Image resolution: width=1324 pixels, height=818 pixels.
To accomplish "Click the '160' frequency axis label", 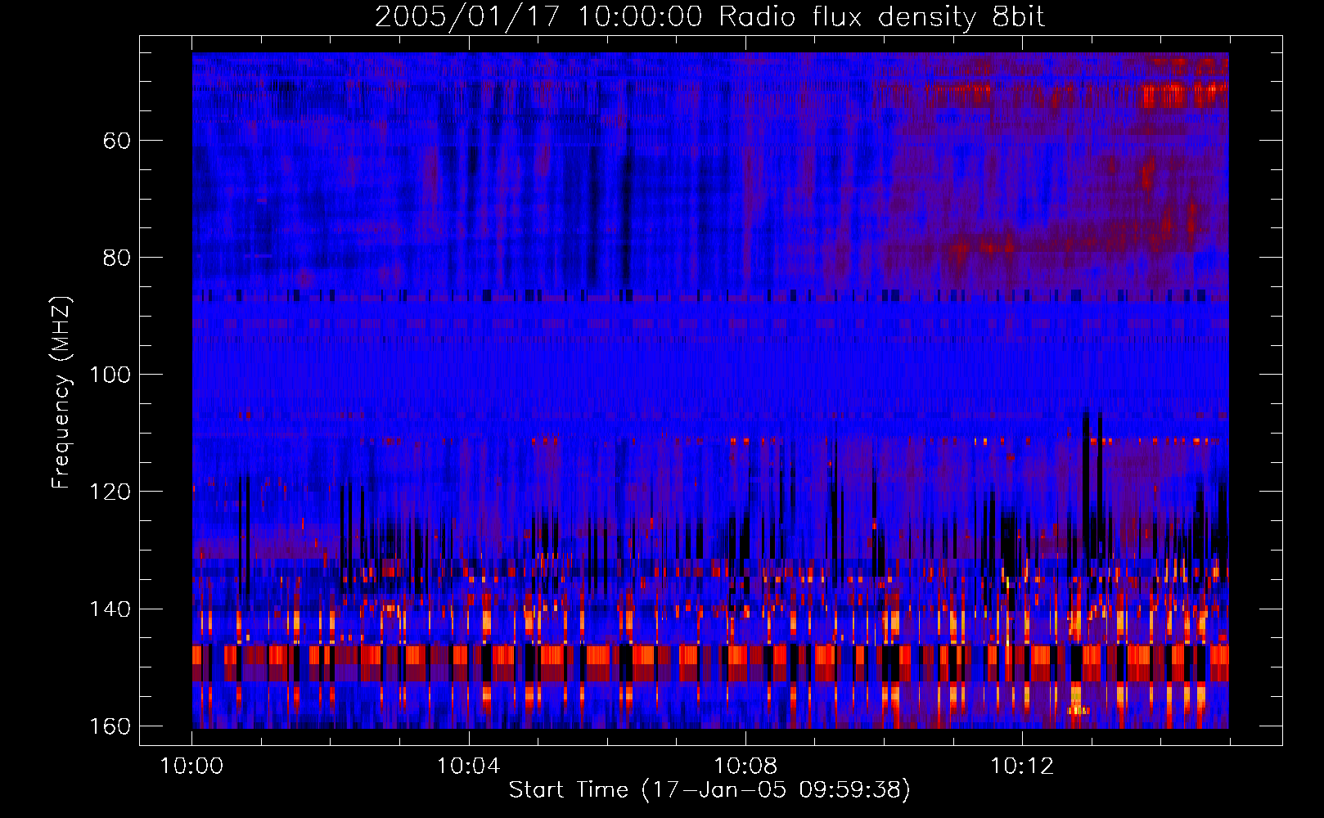I will 110,726.
